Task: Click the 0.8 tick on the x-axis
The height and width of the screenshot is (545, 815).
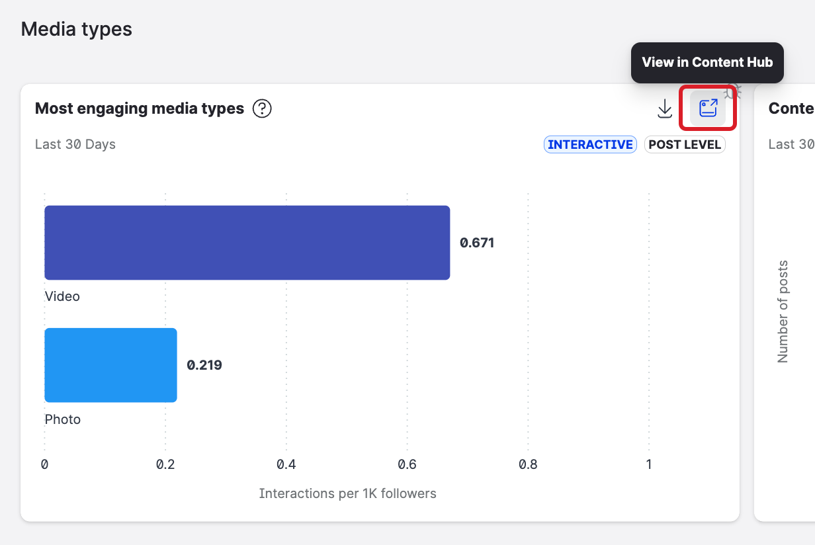Action: click(528, 464)
